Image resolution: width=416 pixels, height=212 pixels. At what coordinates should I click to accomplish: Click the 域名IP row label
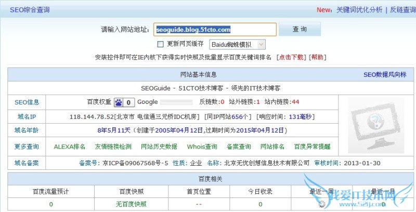tap(27, 116)
